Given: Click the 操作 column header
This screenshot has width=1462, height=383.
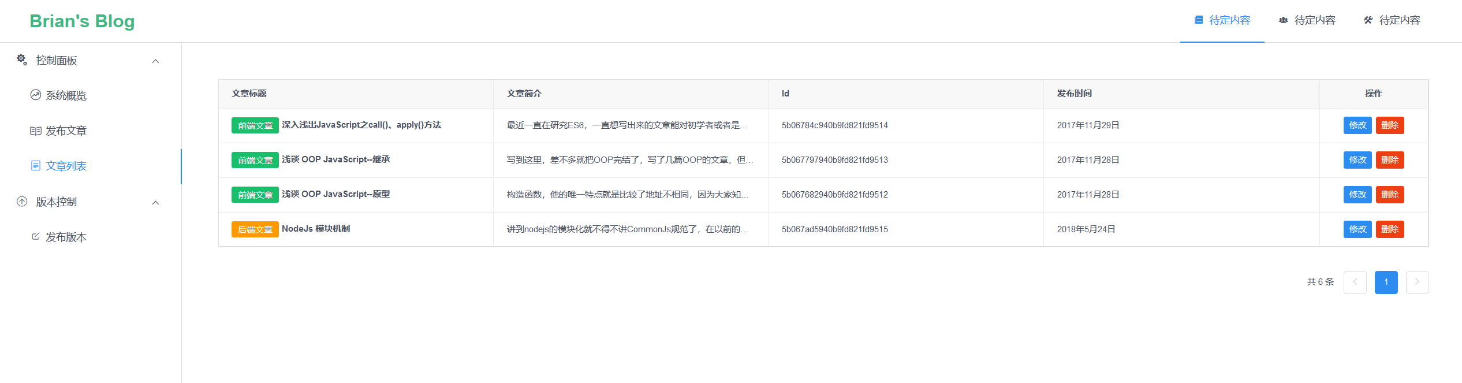Looking at the screenshot, I should click(x=1374, y=94).
